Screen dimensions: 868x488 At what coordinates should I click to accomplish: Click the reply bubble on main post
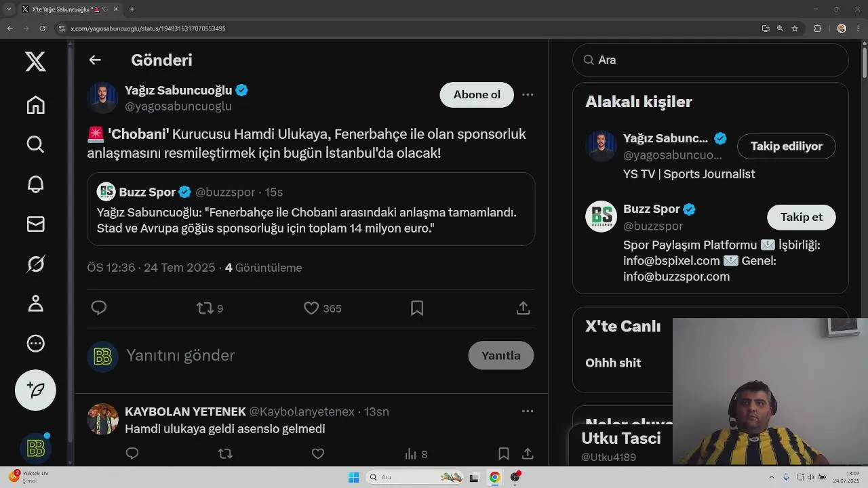coord(99,308)
